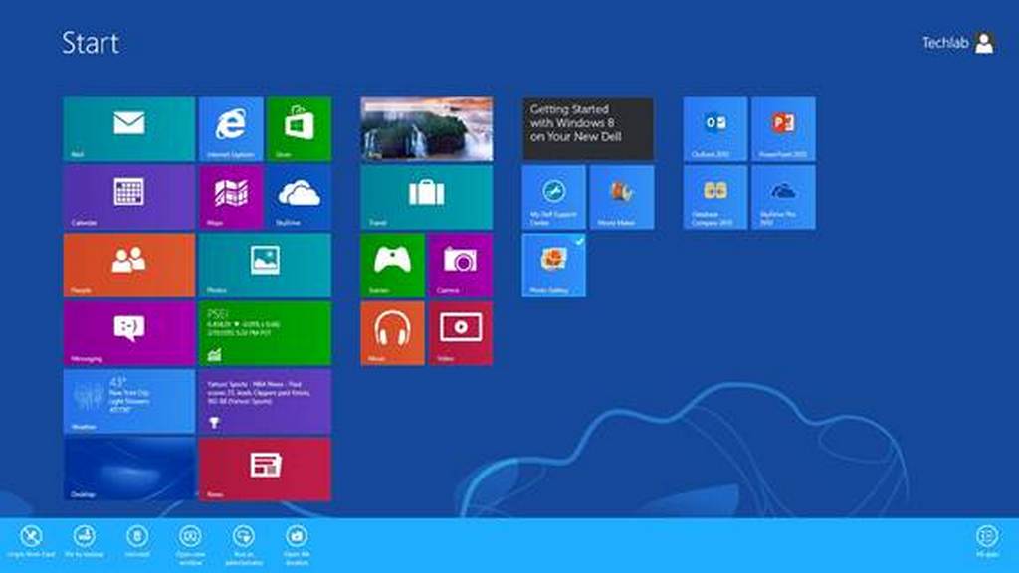Open the Messaging tile
The width and height of the screenshot is (1019, 573).
coord(128,333)
